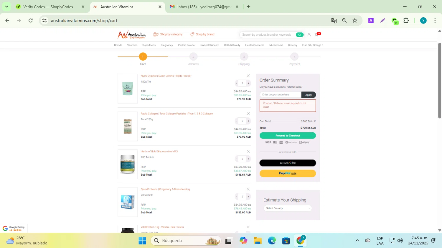Open the Vitamins menu

click(x=132, y=45)
